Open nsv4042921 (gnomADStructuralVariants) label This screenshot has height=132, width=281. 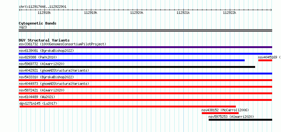click(x=54, y=70)
